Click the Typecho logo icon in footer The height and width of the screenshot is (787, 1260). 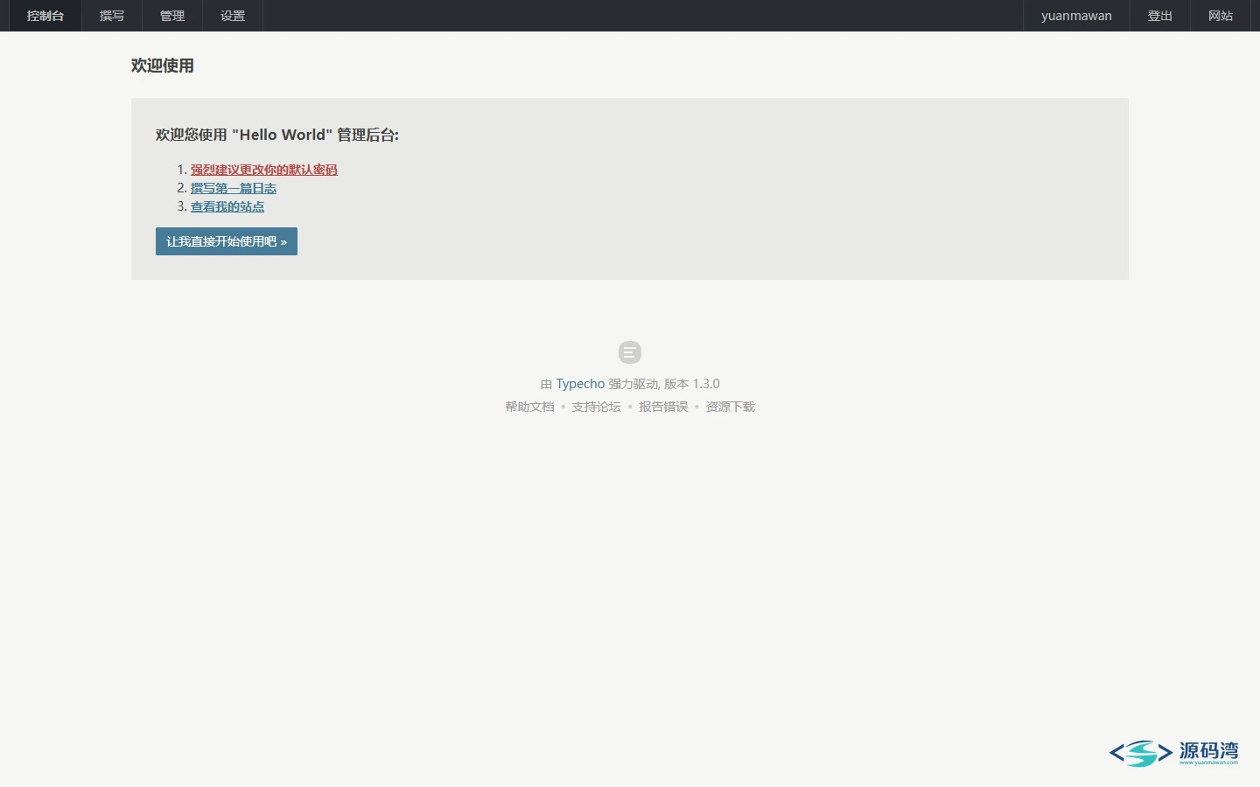pyautogui.click(x=630, y=352)
